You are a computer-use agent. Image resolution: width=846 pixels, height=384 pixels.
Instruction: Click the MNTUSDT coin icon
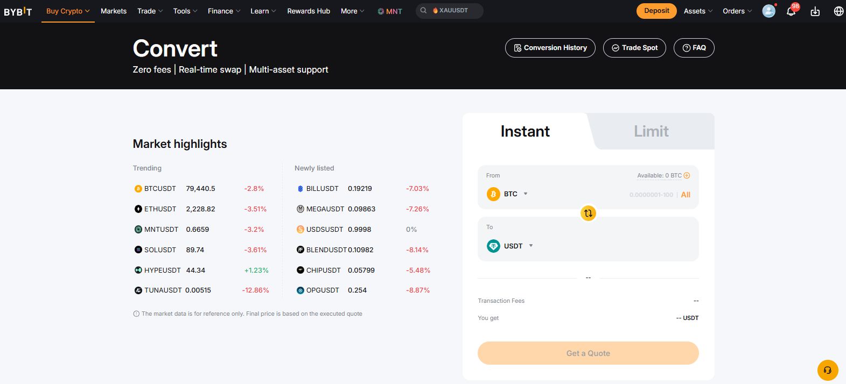pos(138,230)
